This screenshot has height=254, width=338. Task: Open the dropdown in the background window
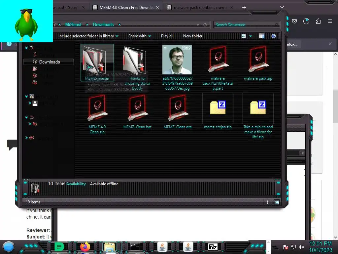click(x=303, y=153)
